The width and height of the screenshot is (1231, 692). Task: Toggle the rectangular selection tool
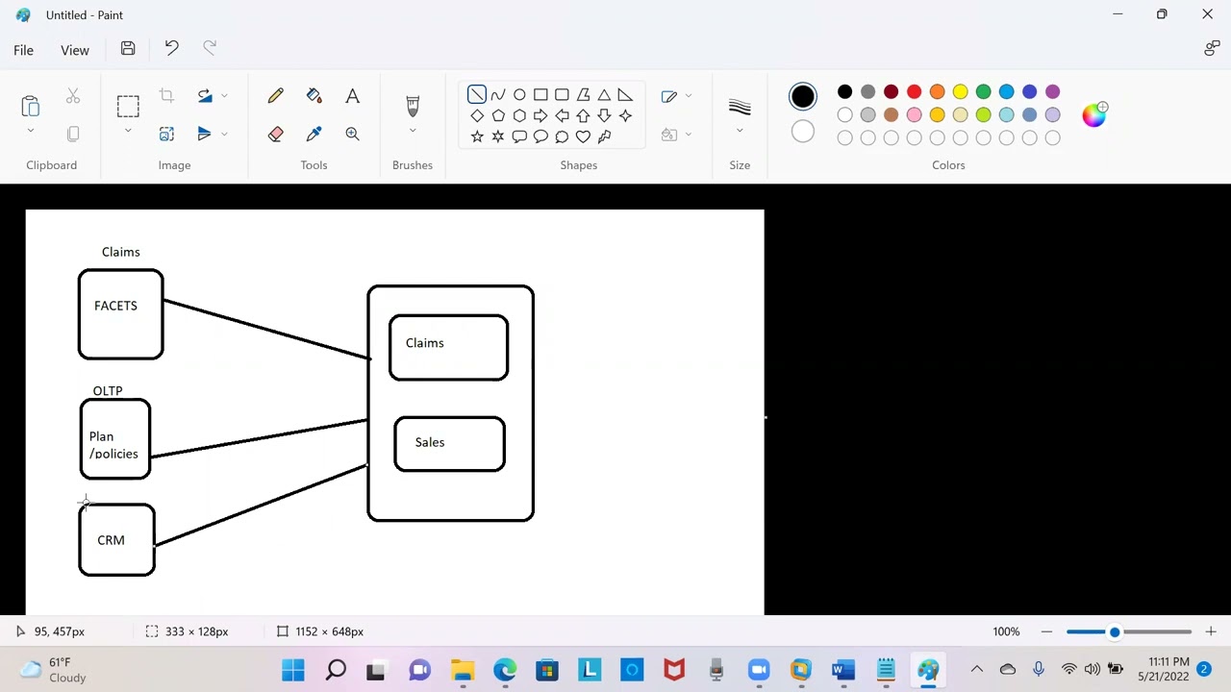pos(128,106)
